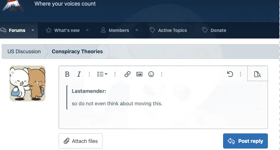280x150 pixels.
Task: Open more options next to undo
Action: pos(241,74)
